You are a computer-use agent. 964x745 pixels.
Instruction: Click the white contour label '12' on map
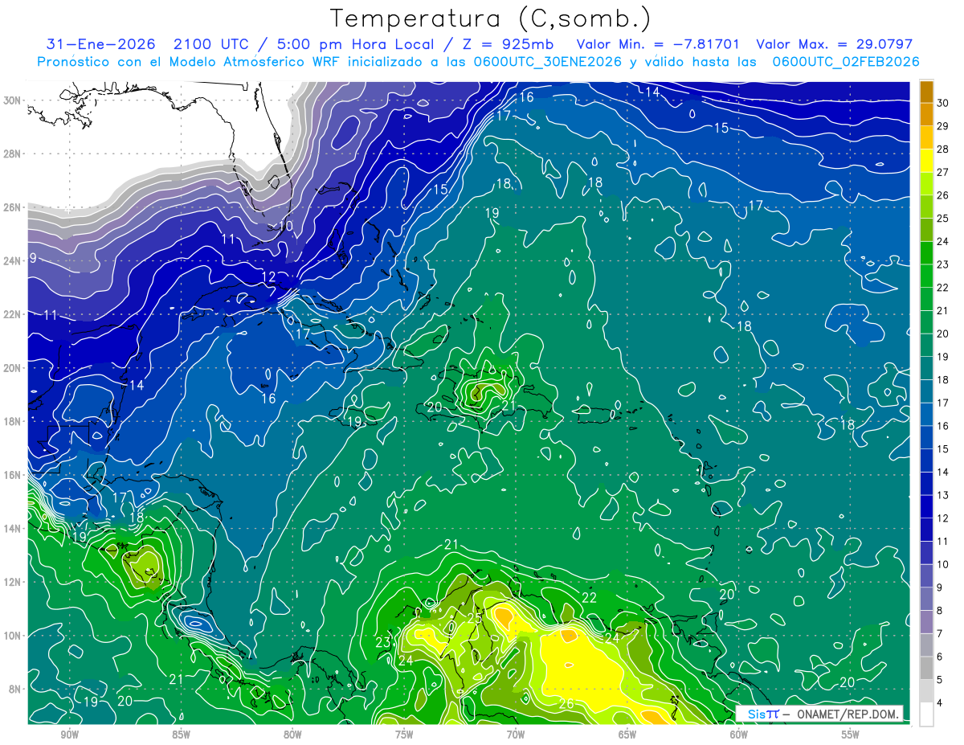pyautogui.click(x=268, y=277)
